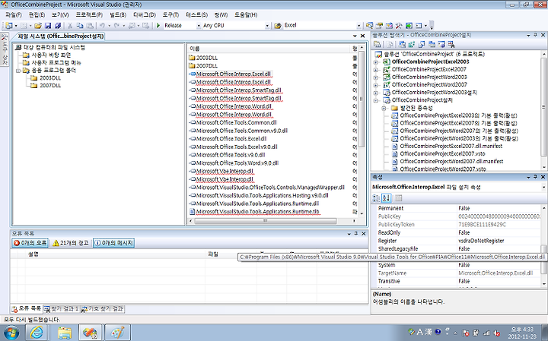
Task: Toggle auto-hide pin on Solution Explorer panel
Action: pyautogui.click(x=535, y=35)
